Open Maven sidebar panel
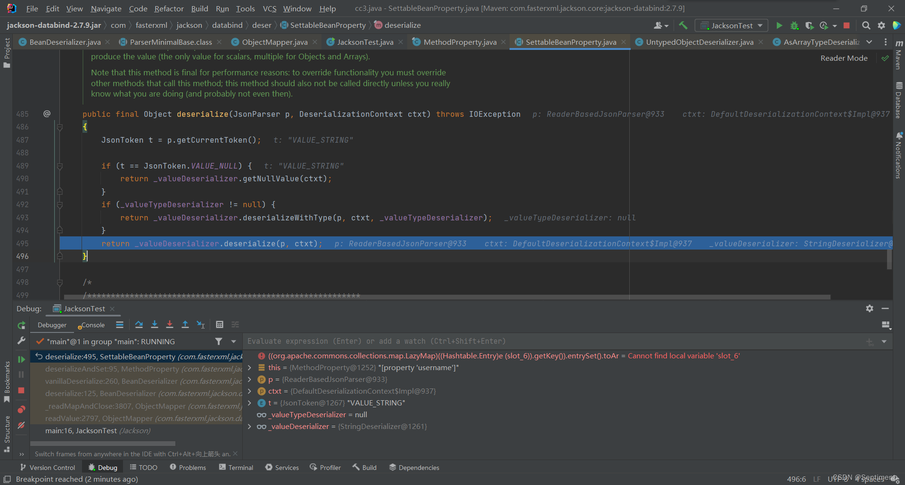This screenshot has height=485, width=905. tap(899, 55)
